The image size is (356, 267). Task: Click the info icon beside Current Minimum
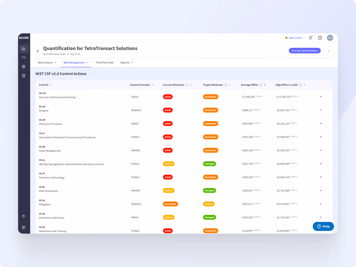click(x=187, y=85)
